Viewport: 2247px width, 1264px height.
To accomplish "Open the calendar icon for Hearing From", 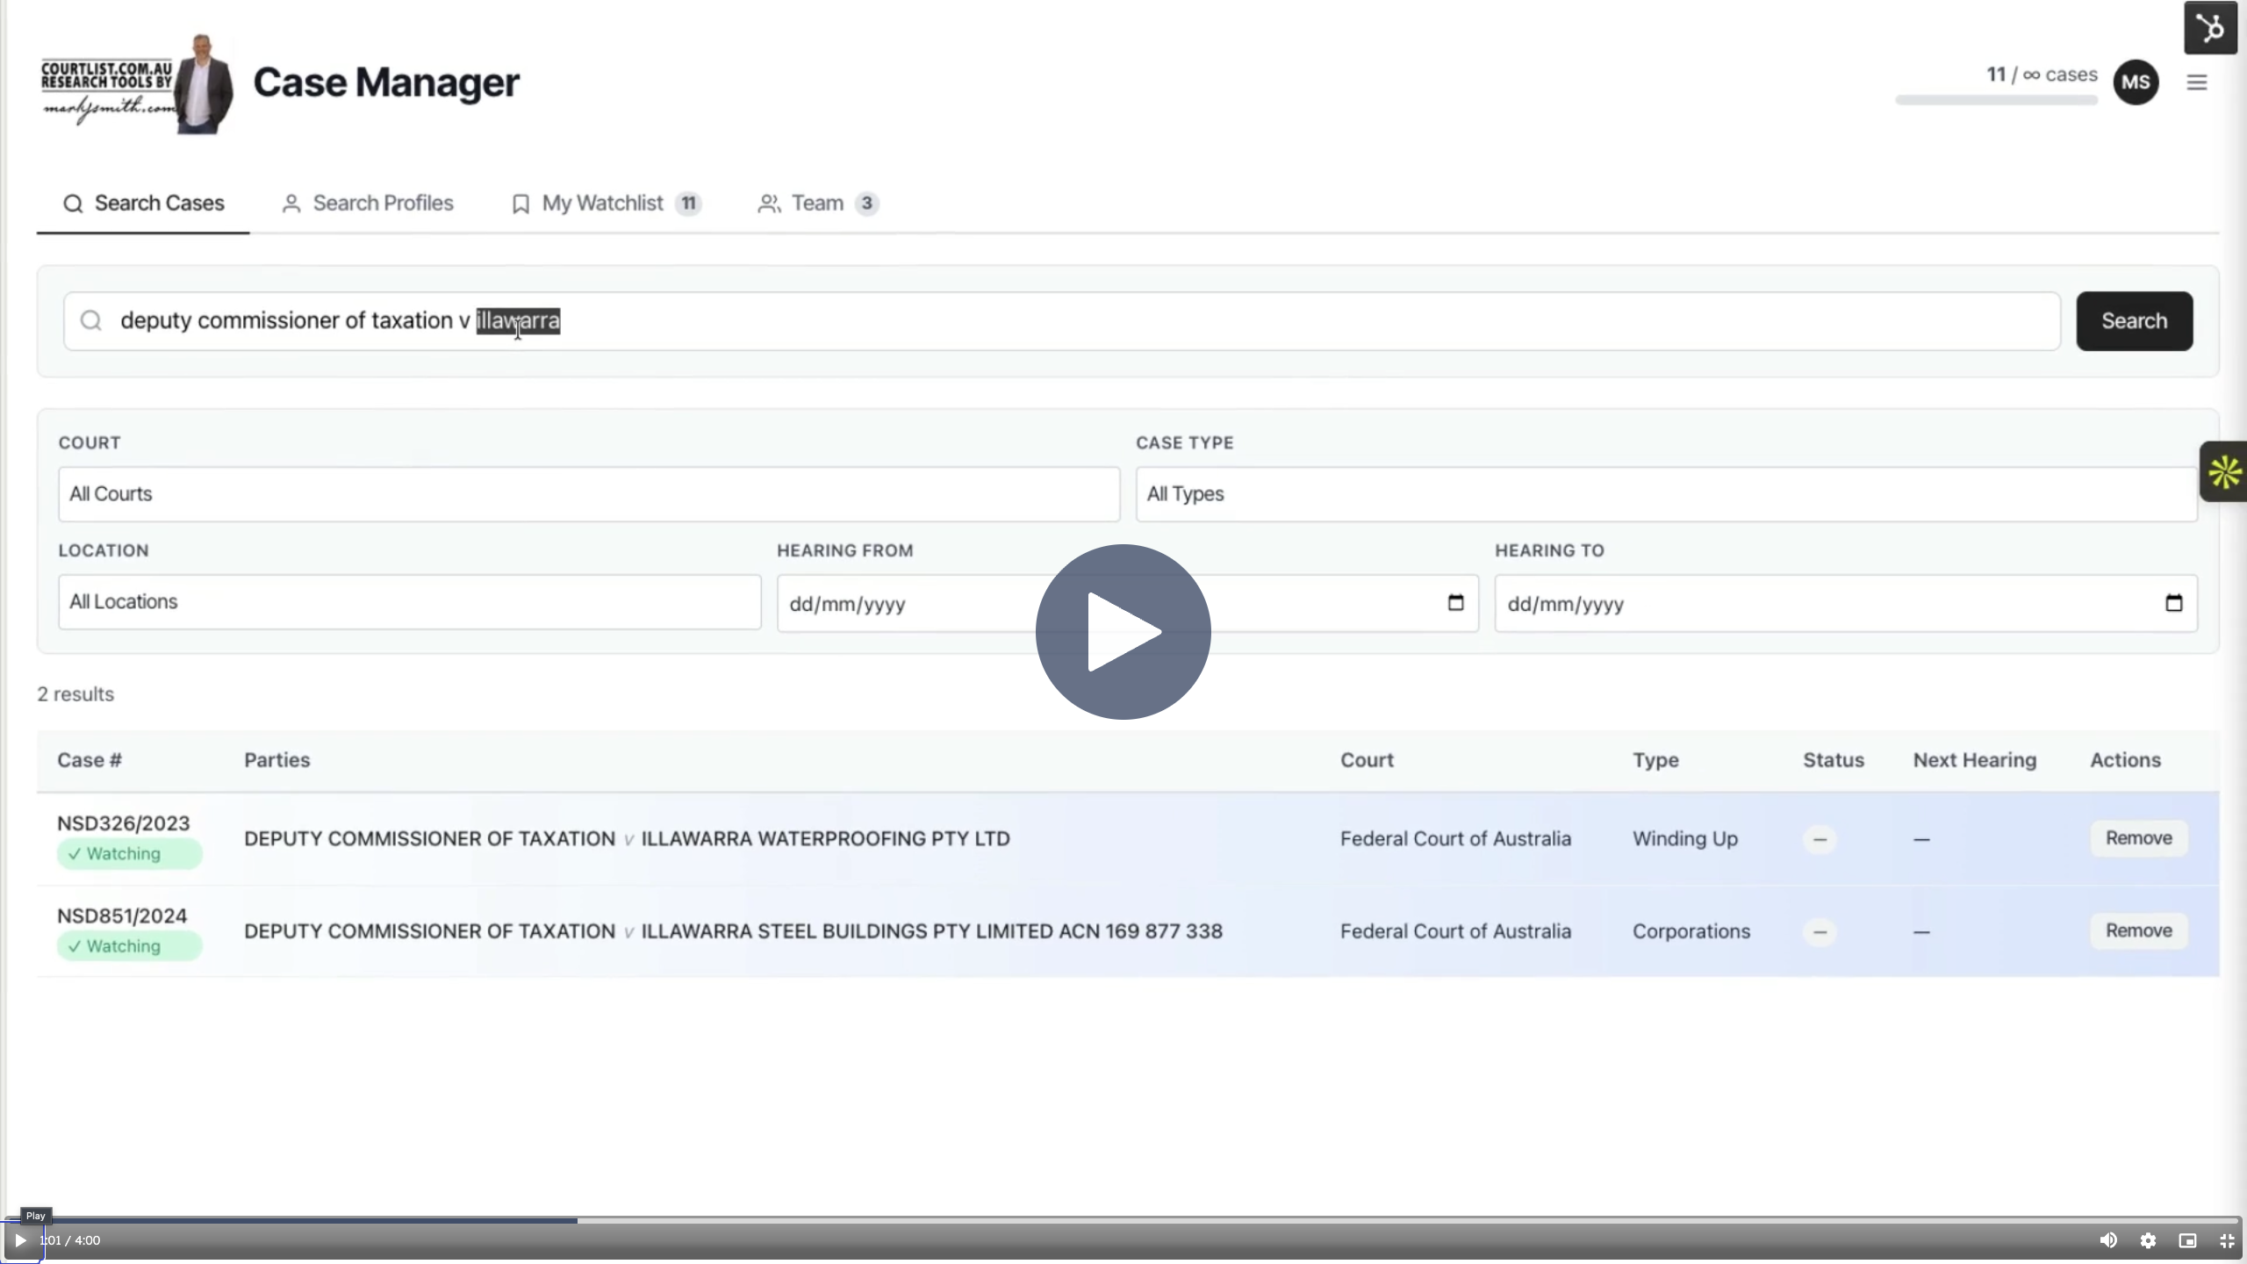I will pos(1455,602).
